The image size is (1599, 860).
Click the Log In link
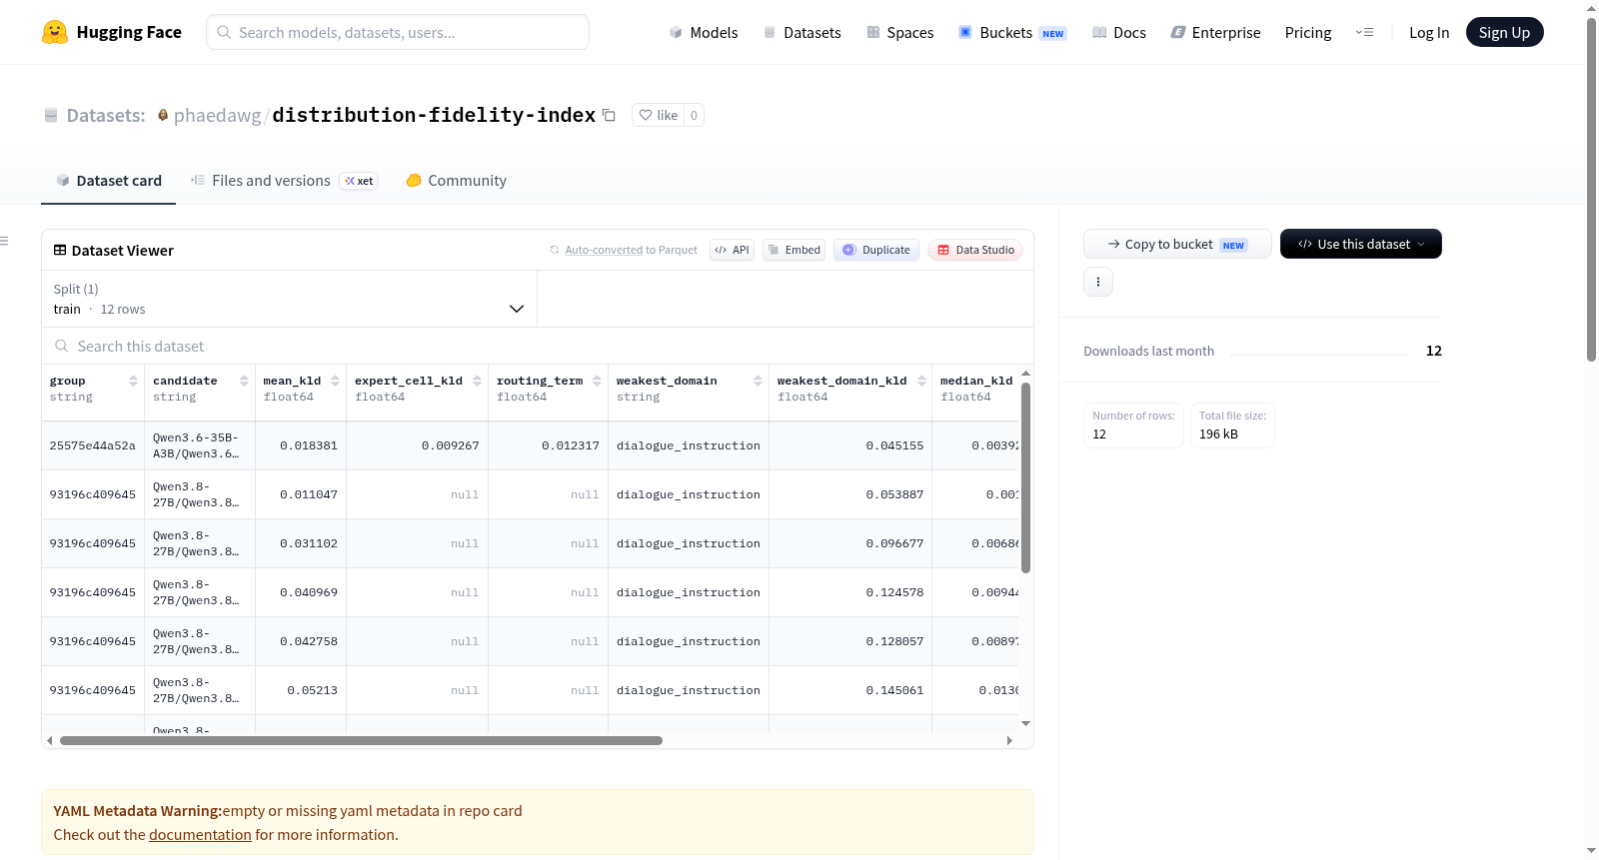(x=1429, y=33)
